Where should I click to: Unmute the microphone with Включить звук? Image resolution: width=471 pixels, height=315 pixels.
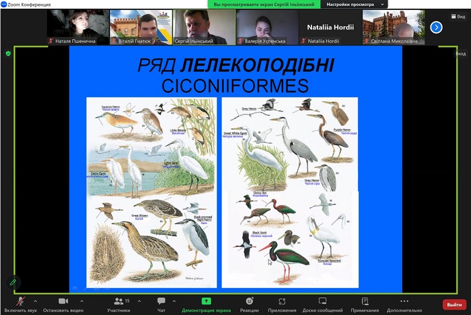(x=21, y=304)
